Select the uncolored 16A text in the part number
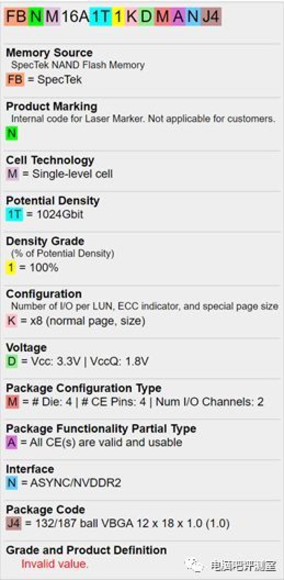284x580 pixels. (x=76, y=17)
